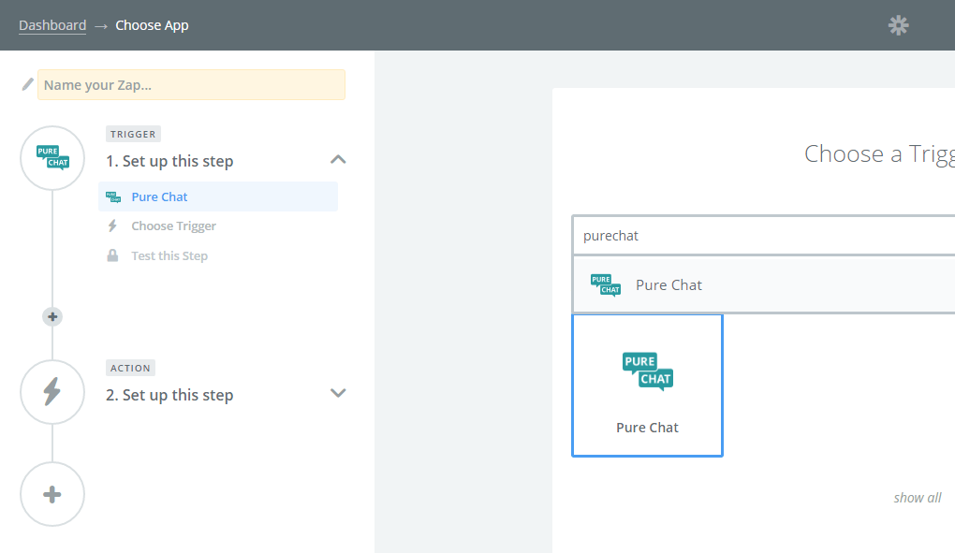The width and height of the screenshot is (955, 553).
Task: Collapse the trigger step with the chevron
Action: coord(338,159)
